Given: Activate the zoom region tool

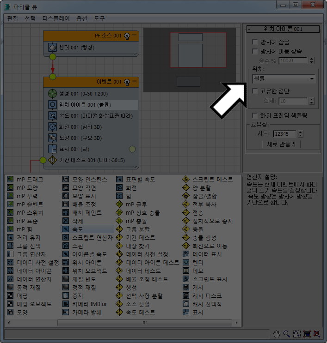Looking at the screenshot, I should [x=297, y=334].
